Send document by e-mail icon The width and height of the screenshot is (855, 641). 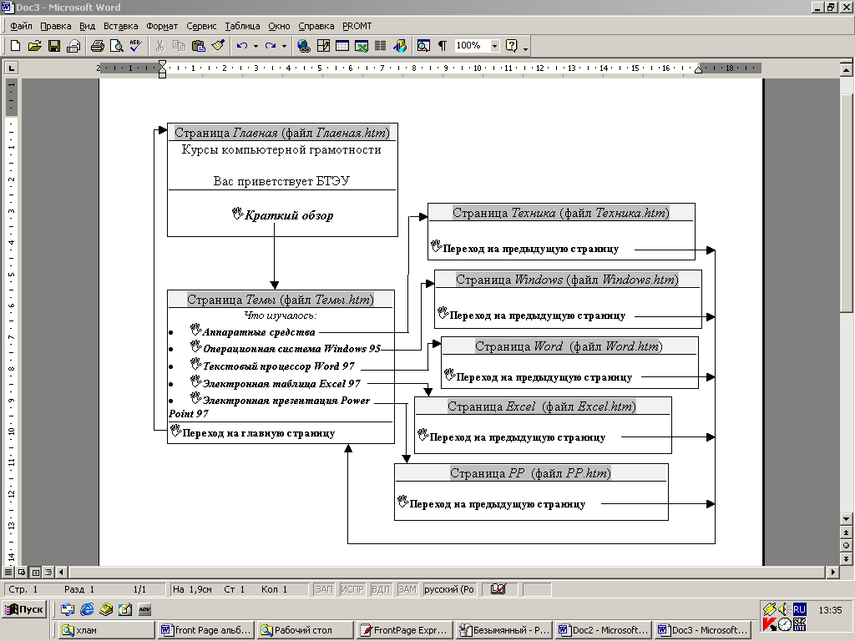pos(73,46)
